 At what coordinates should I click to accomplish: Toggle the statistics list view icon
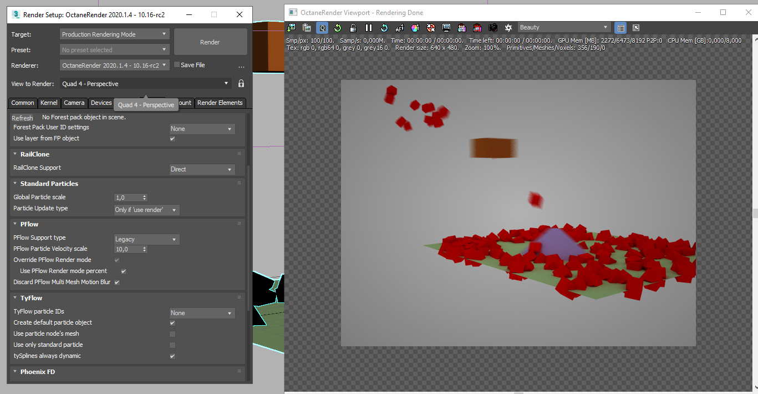(620, 27)
